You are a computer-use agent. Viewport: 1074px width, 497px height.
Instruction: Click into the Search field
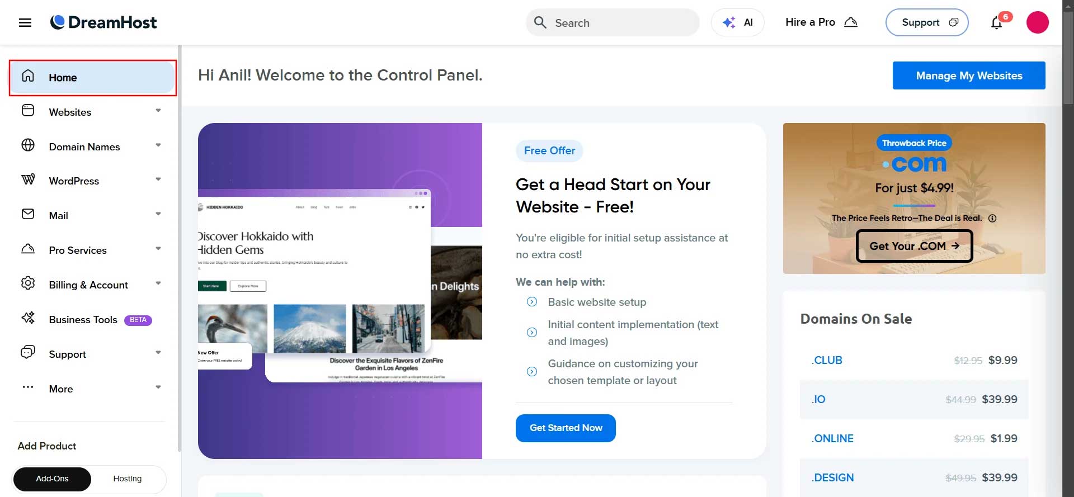(613, 23)
